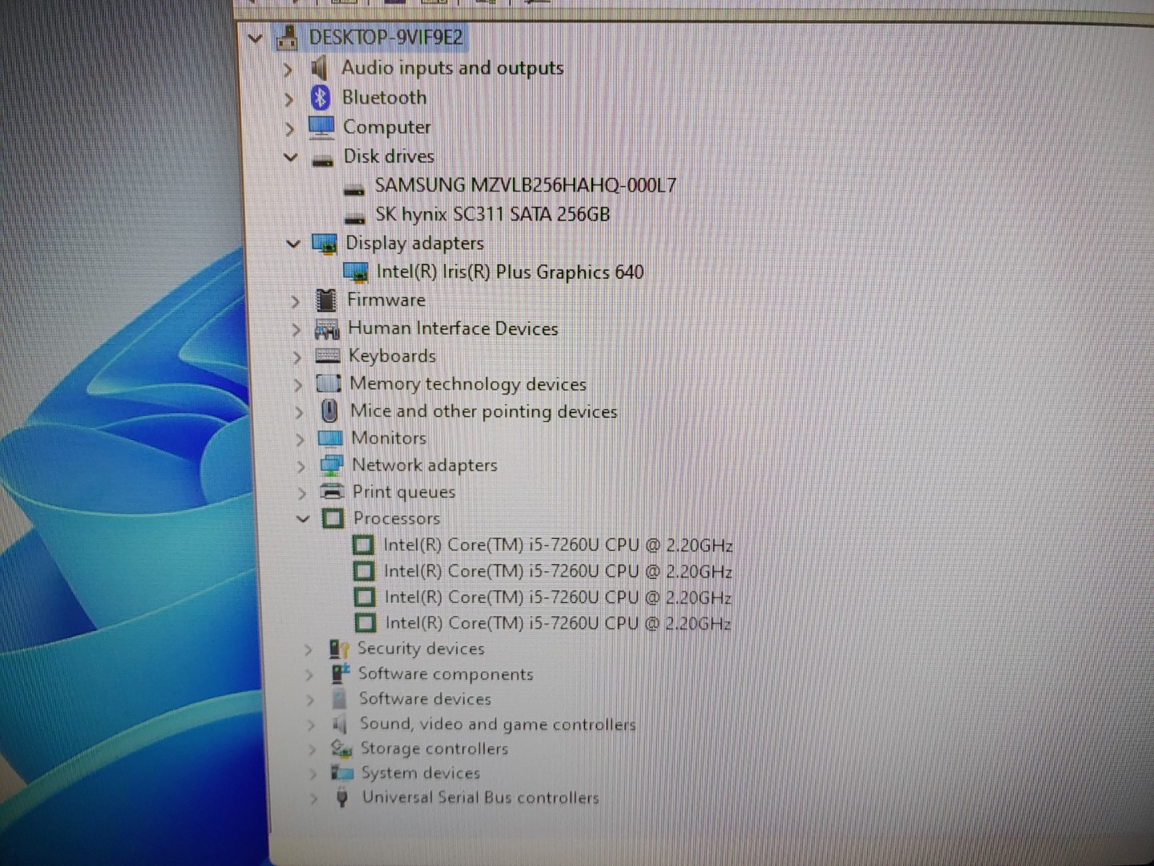Click the Universal Serial Bus controllers icon
The image size is (1154, 866).
point(342,797)
